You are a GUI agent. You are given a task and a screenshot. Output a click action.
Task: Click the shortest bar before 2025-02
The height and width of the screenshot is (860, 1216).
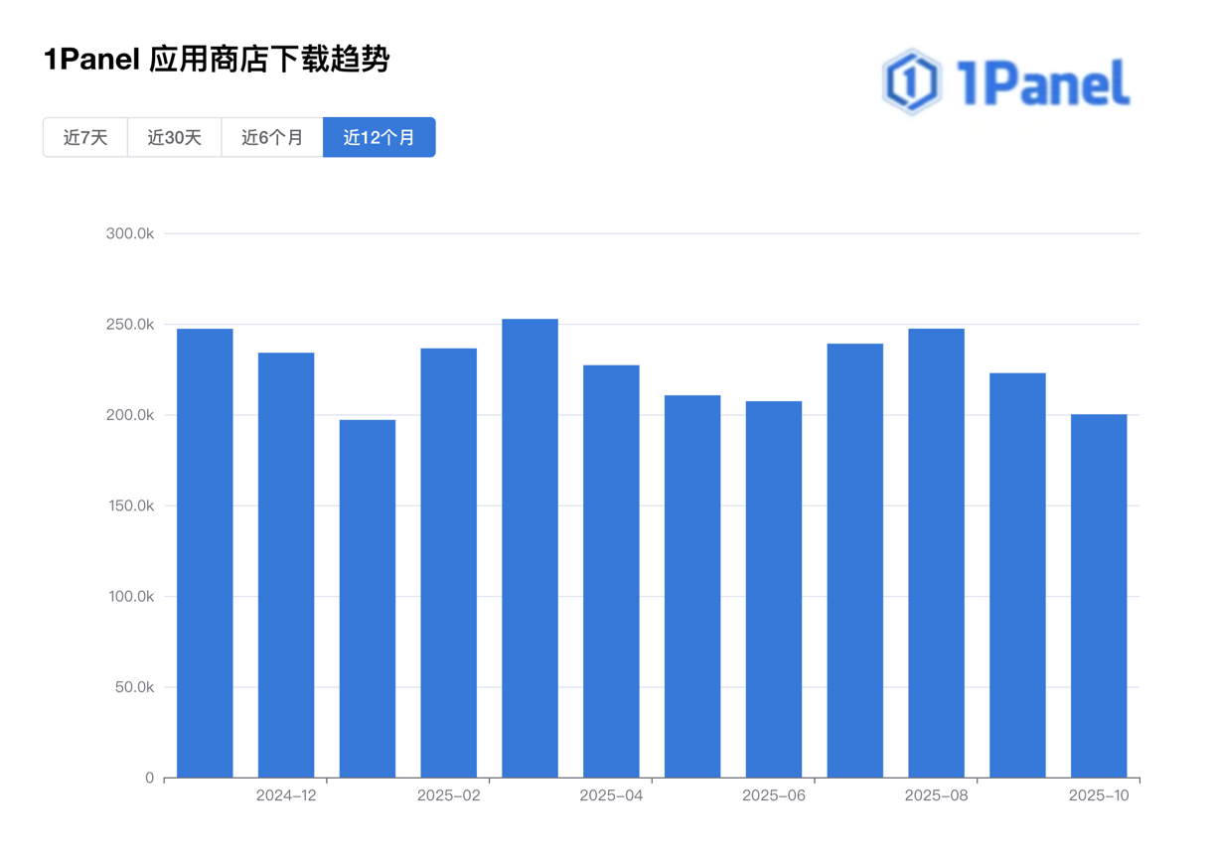[368, 596]
